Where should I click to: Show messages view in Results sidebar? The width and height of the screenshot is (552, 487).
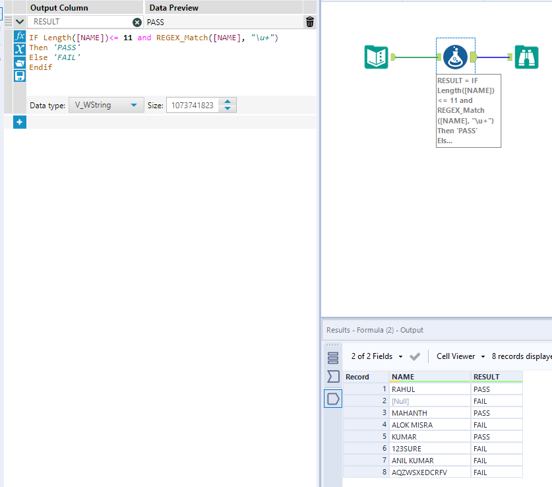point(333,358)
